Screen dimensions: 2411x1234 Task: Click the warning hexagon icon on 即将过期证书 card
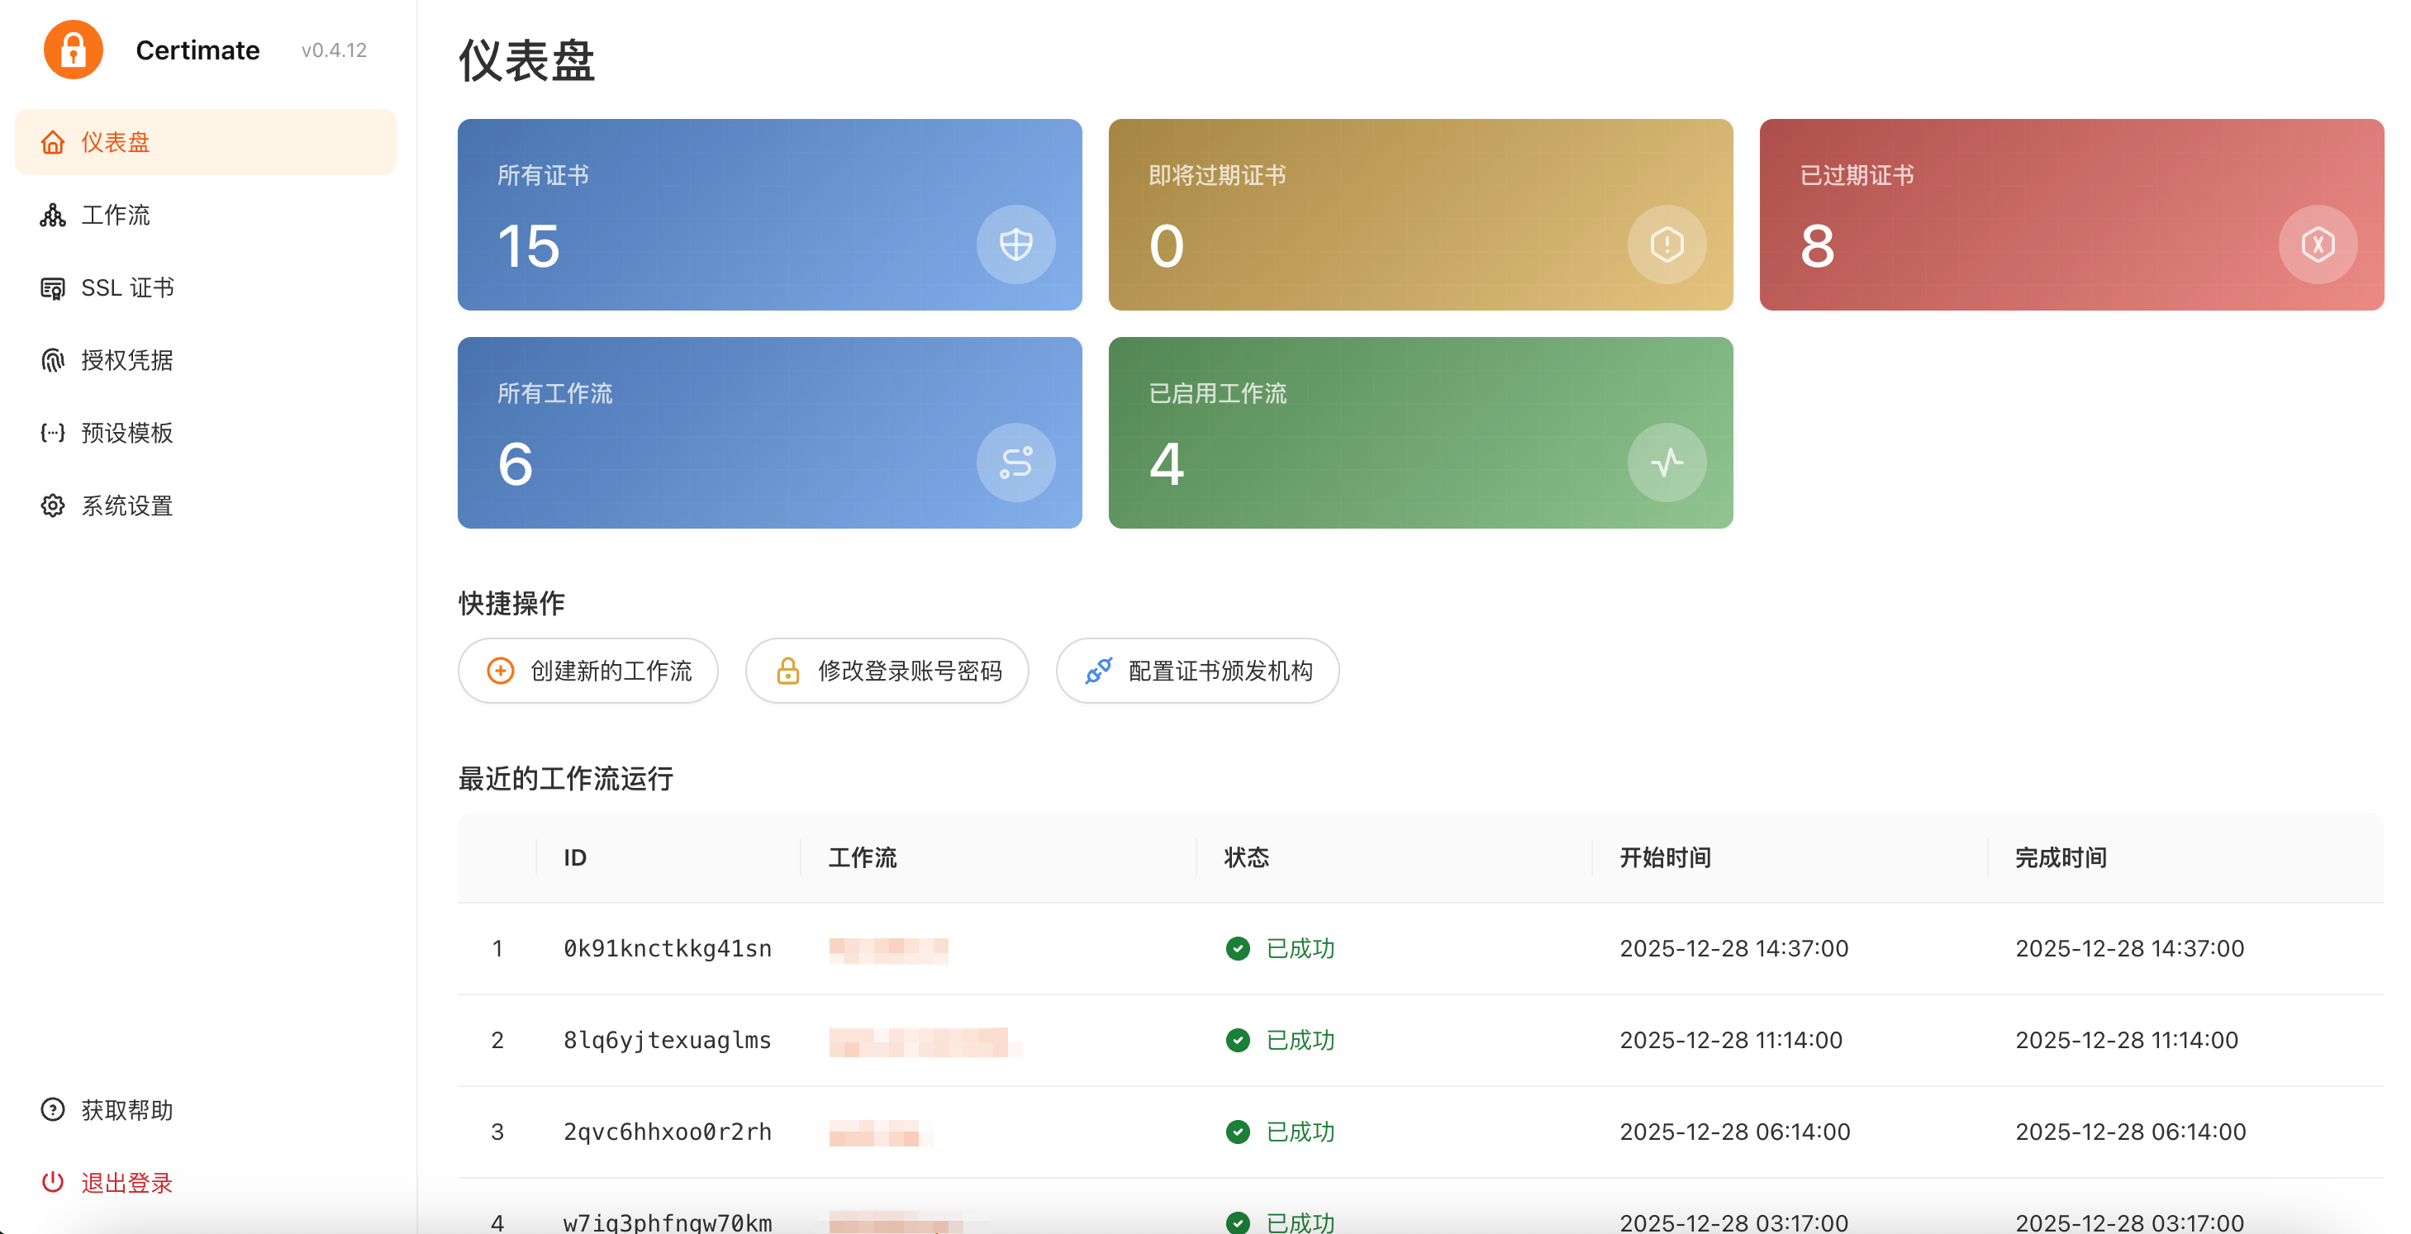1666,245
